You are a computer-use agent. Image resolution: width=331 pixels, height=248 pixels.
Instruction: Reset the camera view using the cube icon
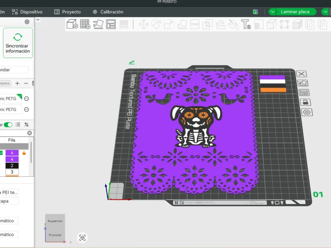tap(82, 238)
